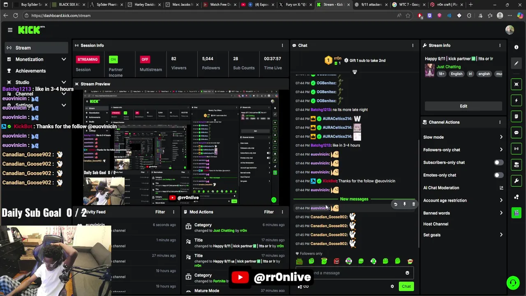
Task: Open the Stream info three-dot menu
Action: (500, 46)
